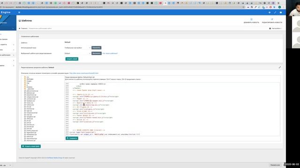This screenshot has width=300, height=168.
Task: Open the online documentation link
Action: (x=84, y=73)
